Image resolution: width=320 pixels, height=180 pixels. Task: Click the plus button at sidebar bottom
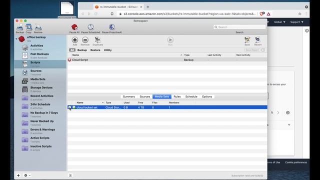coord(18,175)
